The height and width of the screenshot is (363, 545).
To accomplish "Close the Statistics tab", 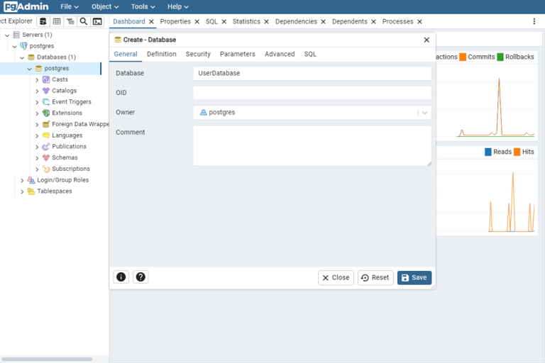I will point(267,21).
